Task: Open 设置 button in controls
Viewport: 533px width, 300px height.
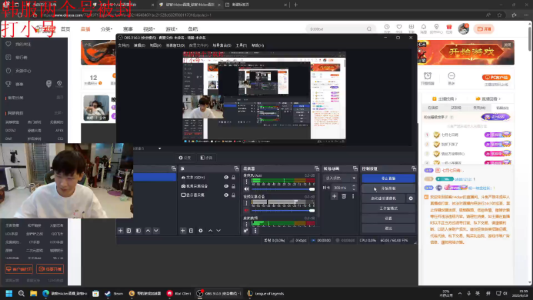Action: (x=388, y=219)
